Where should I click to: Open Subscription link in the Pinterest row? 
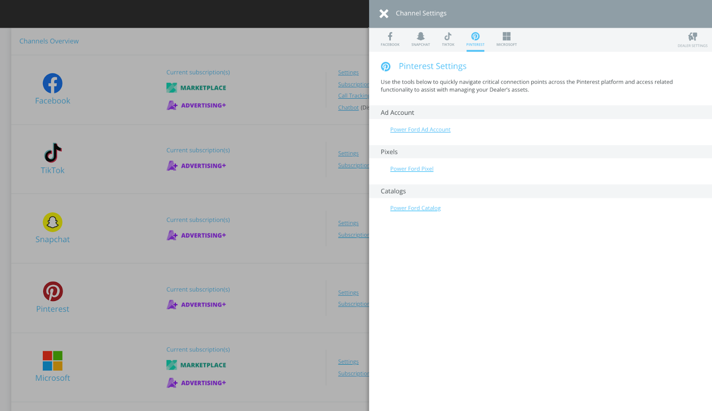pyautogui.click(x=353, y=304)
